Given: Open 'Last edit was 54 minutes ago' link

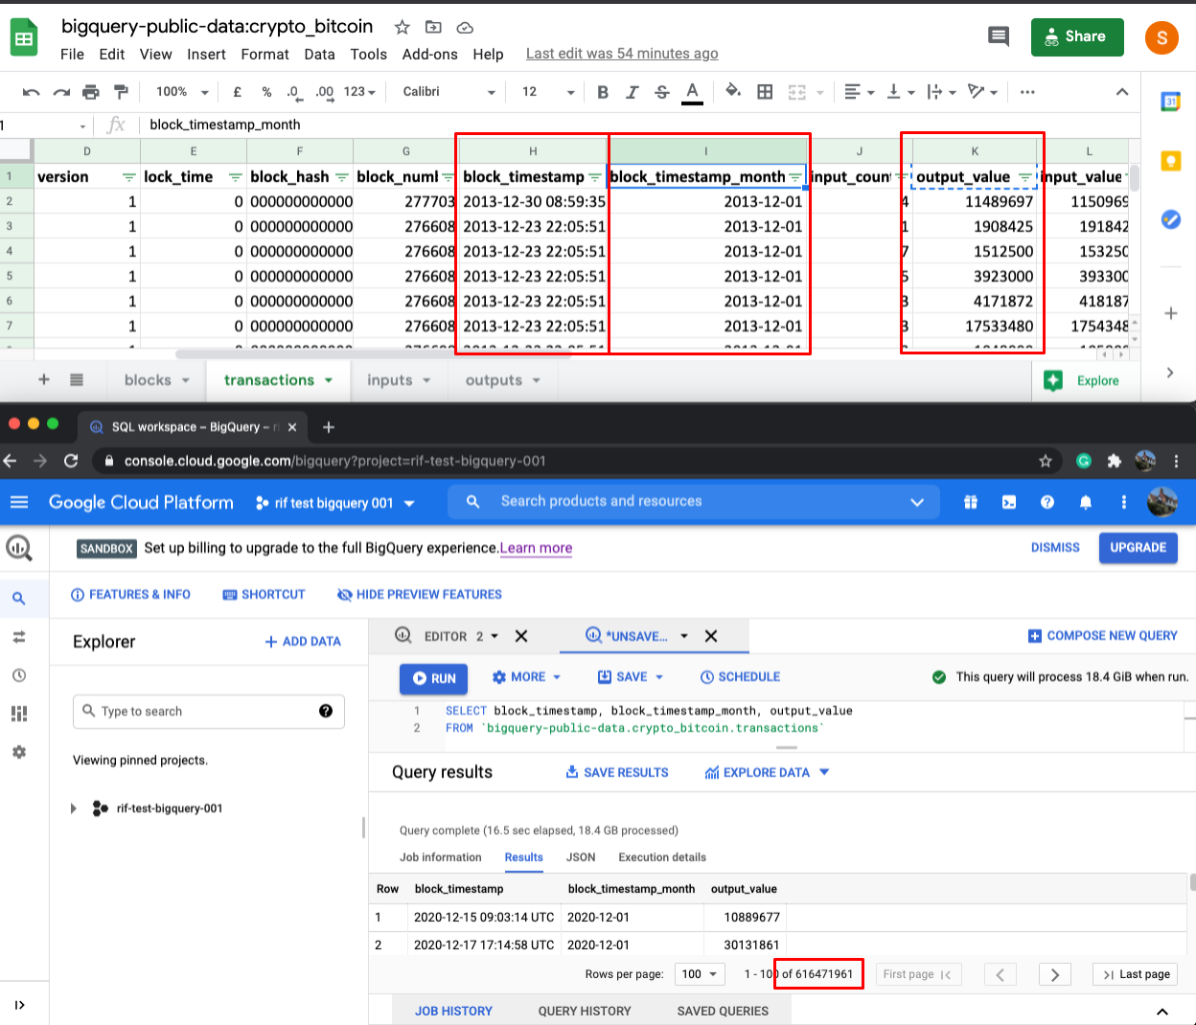Looking at the screenshot, I should pos(622,54).
